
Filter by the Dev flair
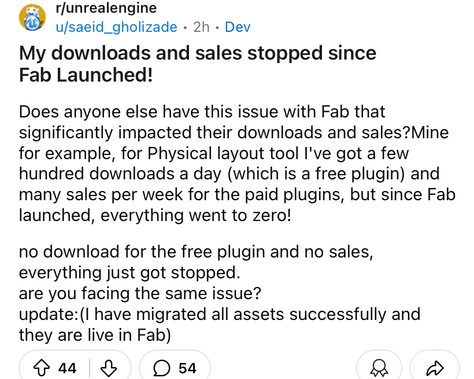(238, 27)
